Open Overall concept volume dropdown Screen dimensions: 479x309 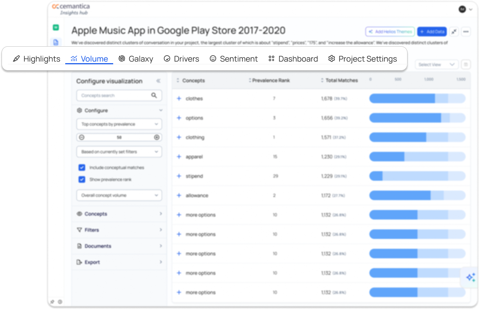119,195
